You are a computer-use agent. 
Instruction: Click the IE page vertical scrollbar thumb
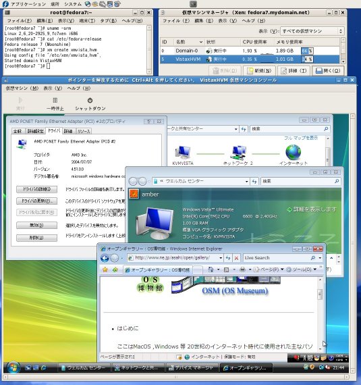tap(320, 294)
